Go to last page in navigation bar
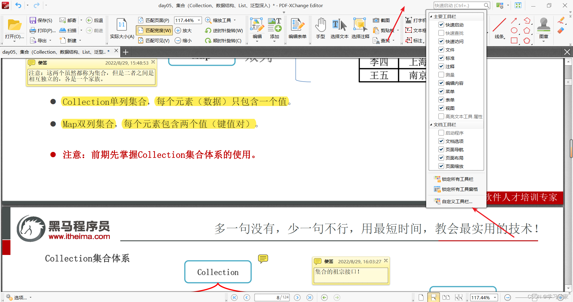 pyautogui.click(x=310, y=297)
